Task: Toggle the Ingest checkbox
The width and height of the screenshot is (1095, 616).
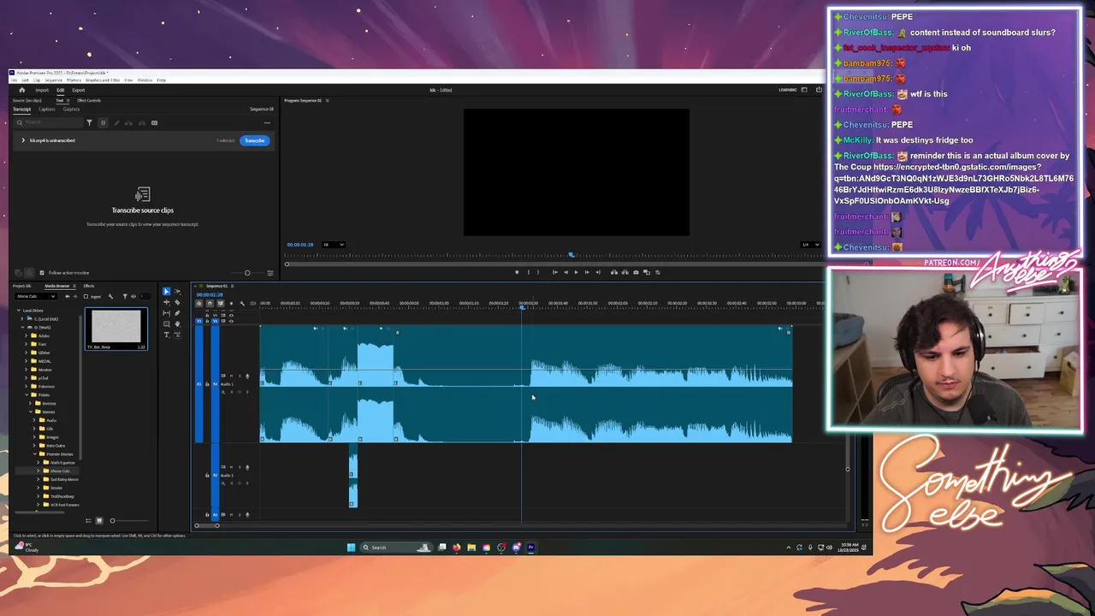Action: click(x=86, y=296)
